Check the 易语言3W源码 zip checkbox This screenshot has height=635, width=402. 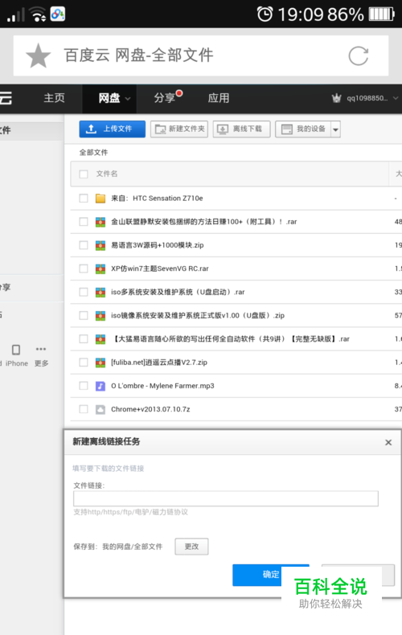84,245
